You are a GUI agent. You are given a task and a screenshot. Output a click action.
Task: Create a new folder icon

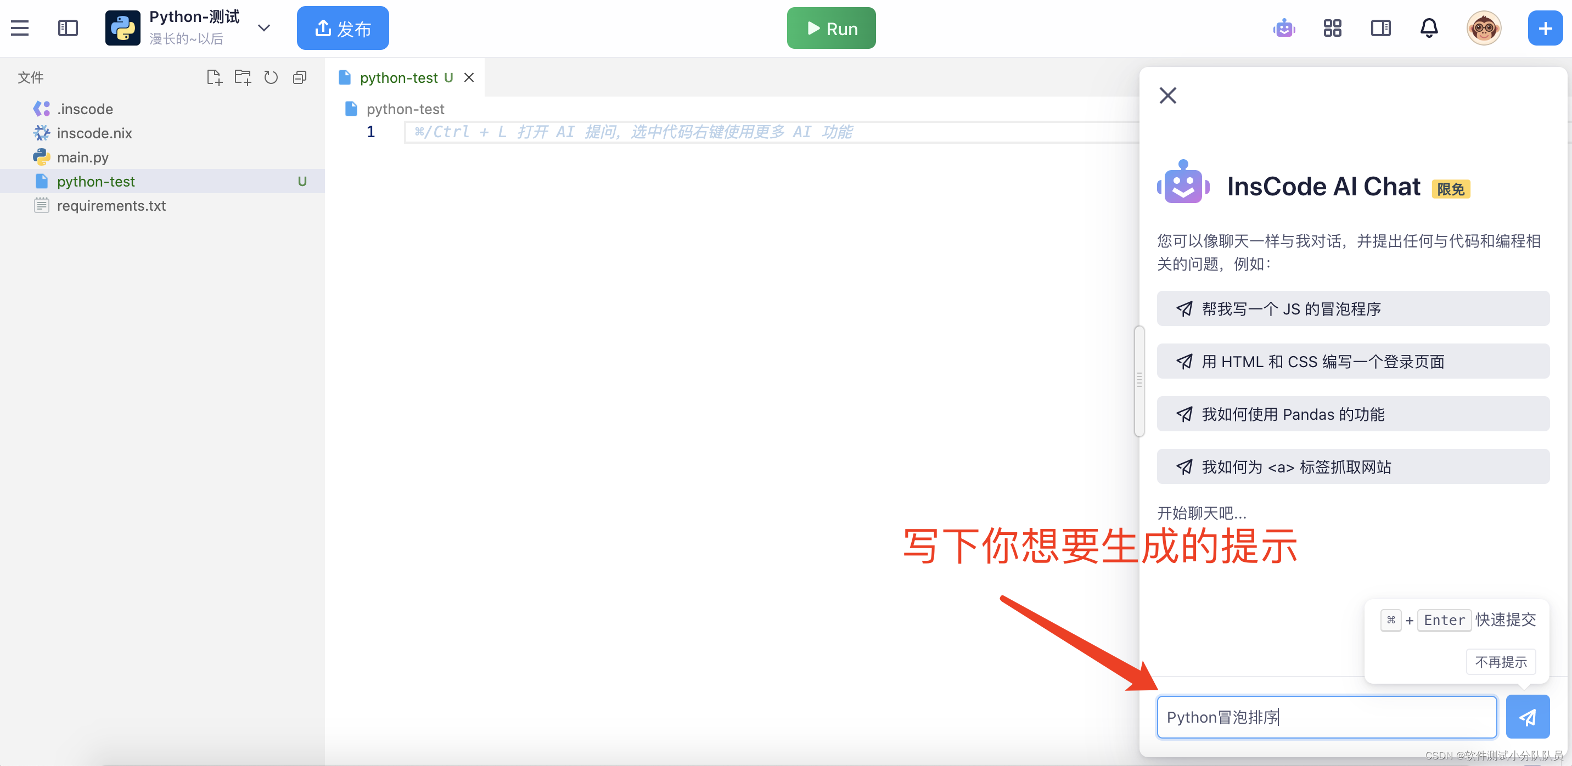[x=243, y=77]
